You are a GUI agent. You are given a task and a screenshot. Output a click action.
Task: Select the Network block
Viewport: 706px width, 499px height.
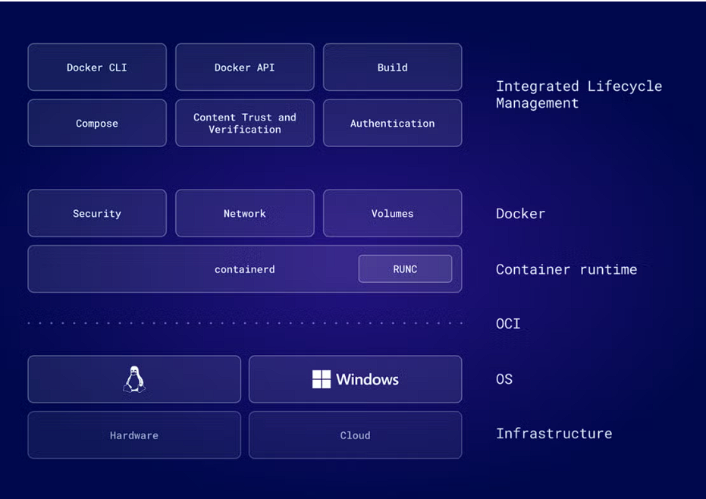(244, 214)
